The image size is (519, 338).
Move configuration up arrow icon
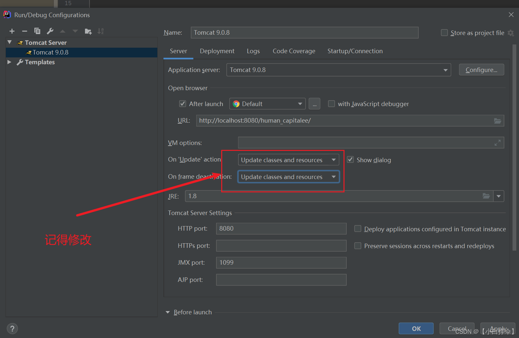63,31
